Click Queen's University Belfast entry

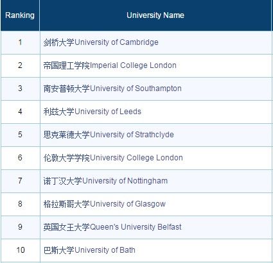pos(112,227)
